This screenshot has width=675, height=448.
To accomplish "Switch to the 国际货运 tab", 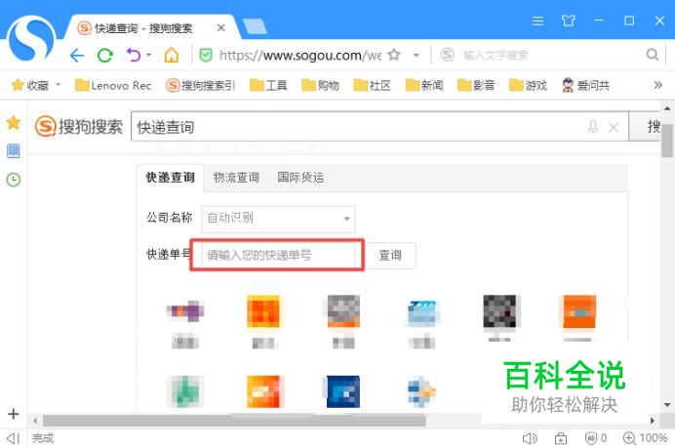I will click(300, 177).
